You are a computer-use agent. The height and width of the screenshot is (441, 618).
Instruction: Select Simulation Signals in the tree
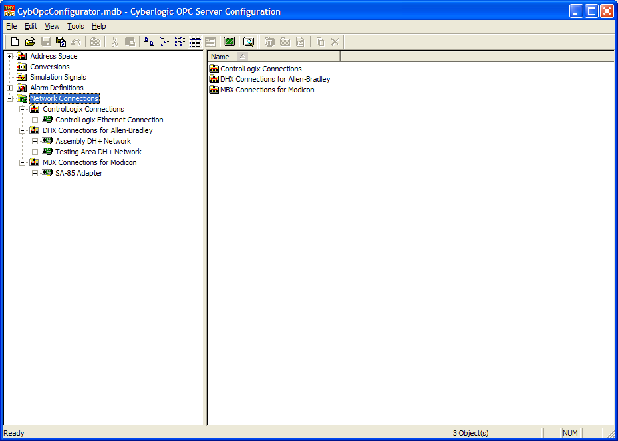58,77
